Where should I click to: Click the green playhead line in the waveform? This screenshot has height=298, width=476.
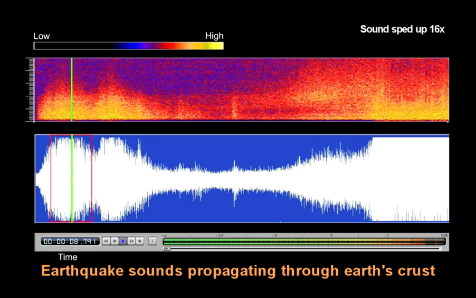click(72, 179)
